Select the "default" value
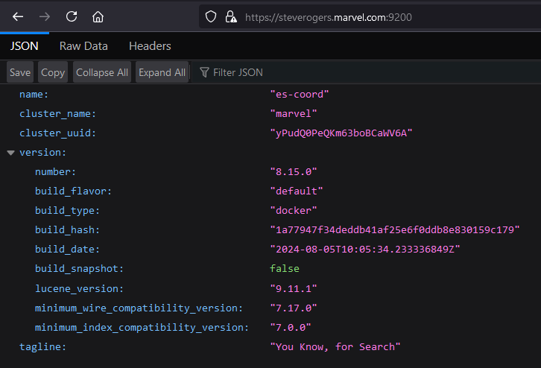541x368 pixels. click(297, 191)
